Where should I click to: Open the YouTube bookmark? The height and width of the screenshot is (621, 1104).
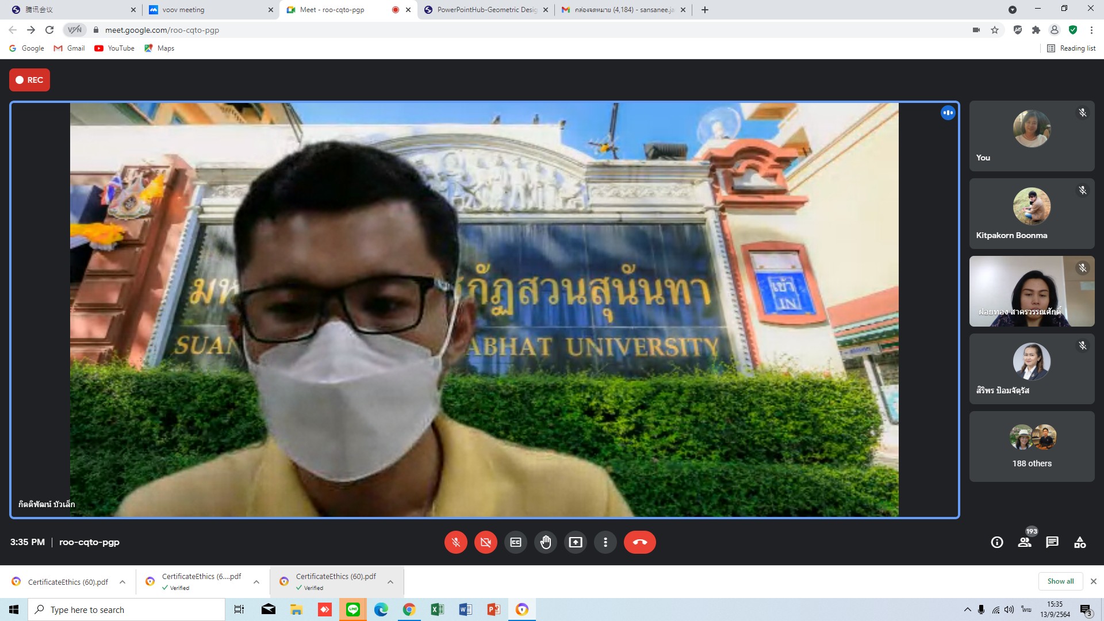coord(114,48)
